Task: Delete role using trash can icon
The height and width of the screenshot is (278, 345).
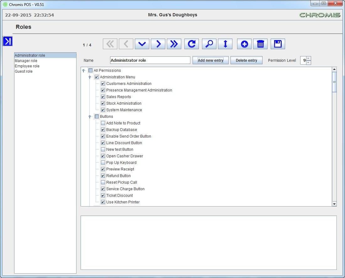Action: [260, 44]
